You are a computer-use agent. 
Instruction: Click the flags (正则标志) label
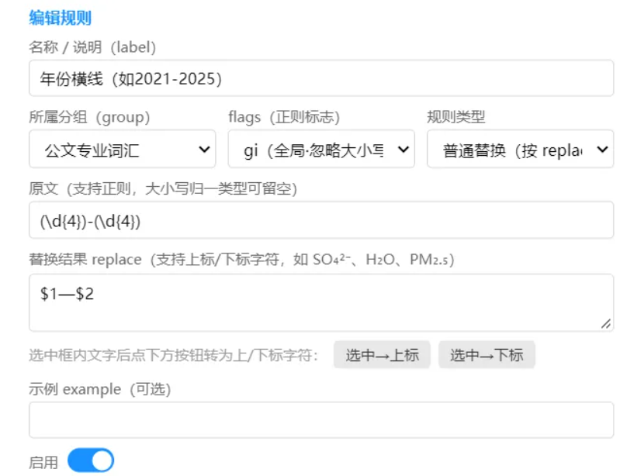click(x=284, y=117)
